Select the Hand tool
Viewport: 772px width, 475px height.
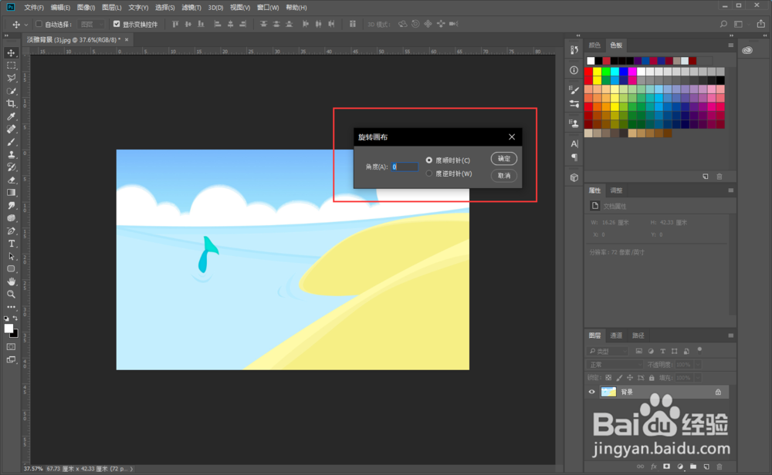click(x=11, y=281)
